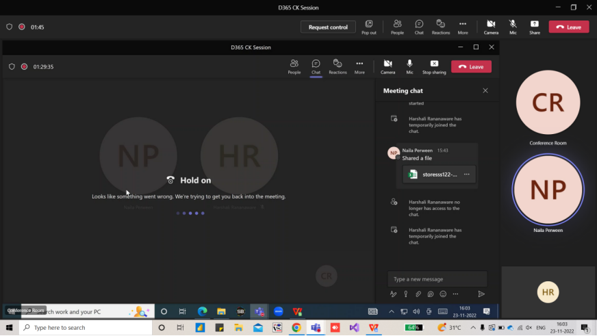Open Cortana from bottom taskbar
Screen dimensions: 597x336
(162, 328)
